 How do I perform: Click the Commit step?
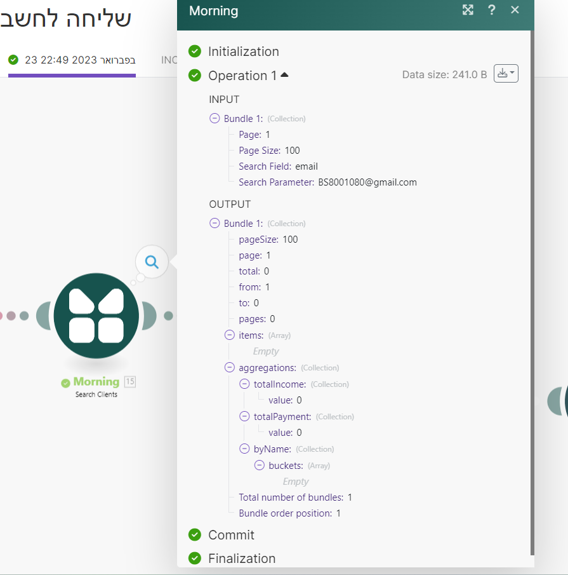231,535
